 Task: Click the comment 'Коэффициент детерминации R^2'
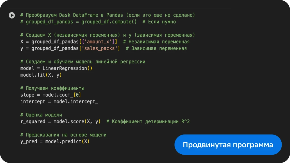[148, 122]
